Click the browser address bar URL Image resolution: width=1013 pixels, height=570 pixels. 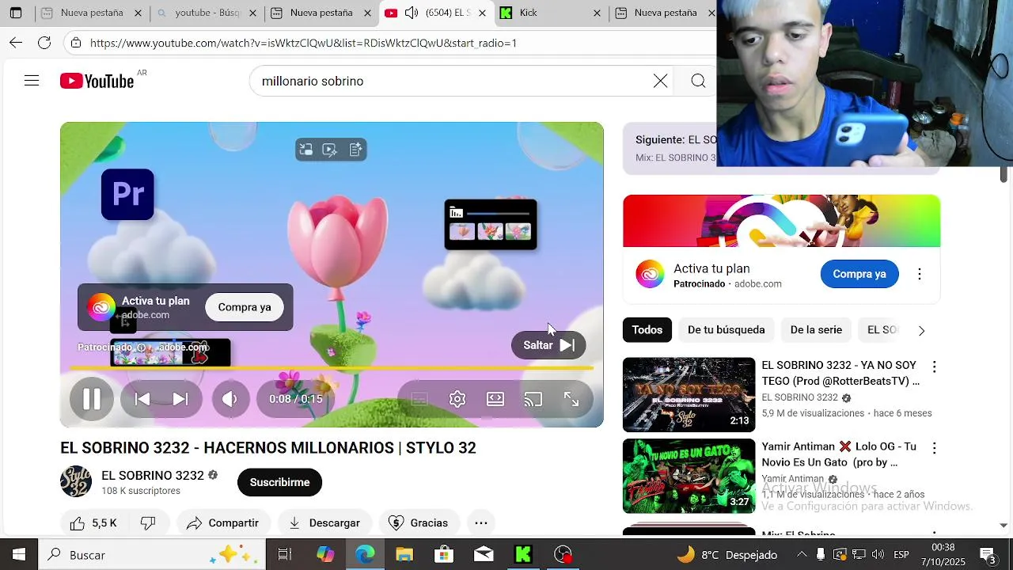click(x=303, y=43)
